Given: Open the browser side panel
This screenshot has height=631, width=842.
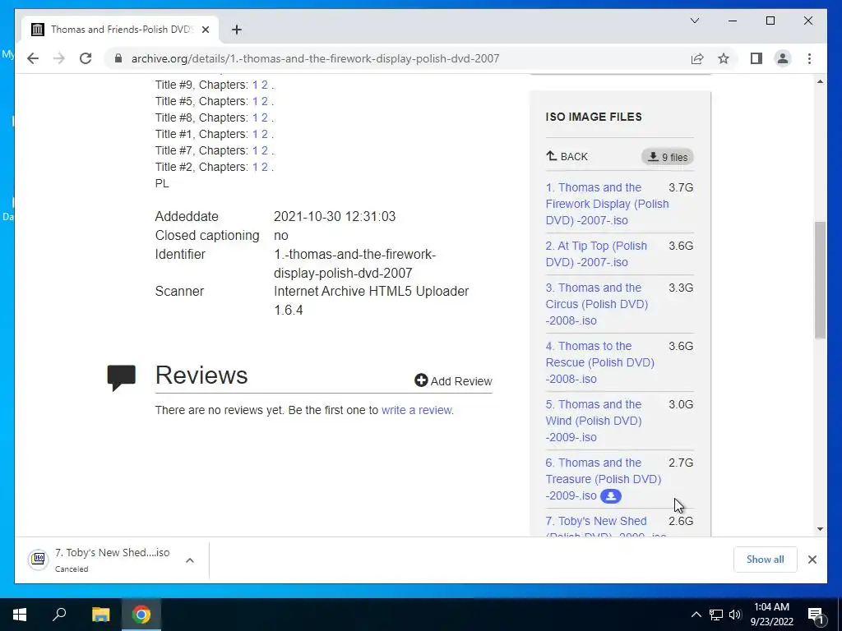Looking at the screenshot, I should (756, 58).
